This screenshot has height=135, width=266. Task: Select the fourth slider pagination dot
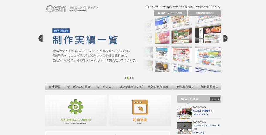[x=133, y=78]
